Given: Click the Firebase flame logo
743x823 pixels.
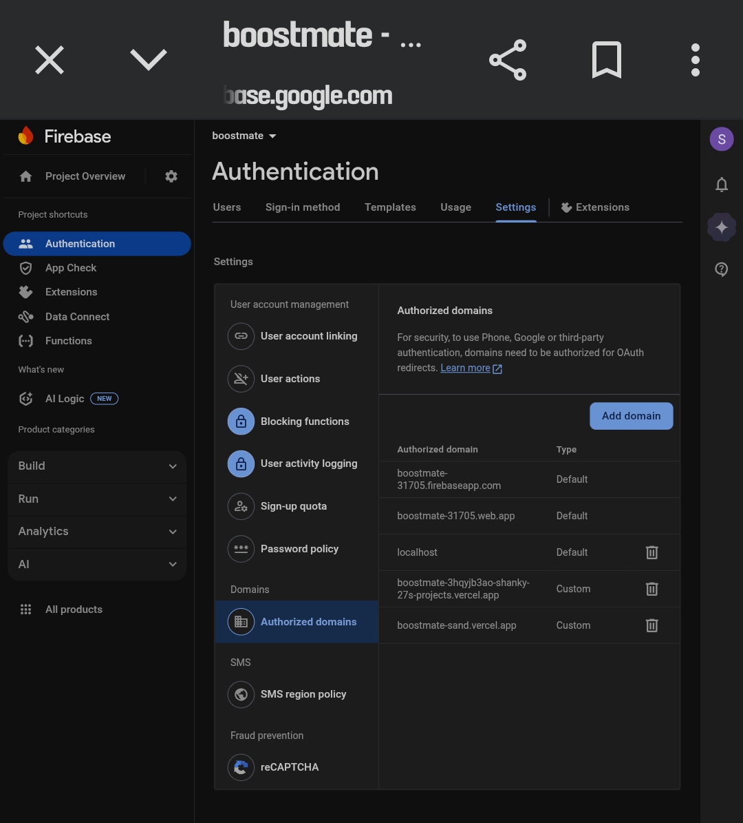Looking at the screenshot, I should (x=25, y=136).
